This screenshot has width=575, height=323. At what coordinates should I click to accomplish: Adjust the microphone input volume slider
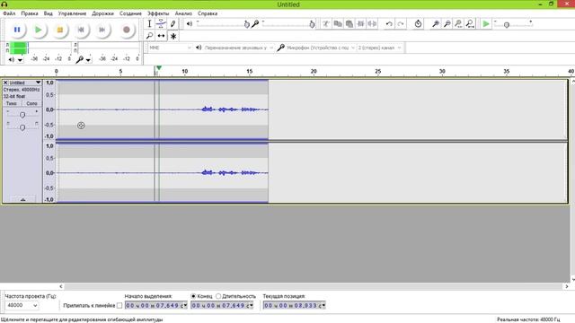288,24
